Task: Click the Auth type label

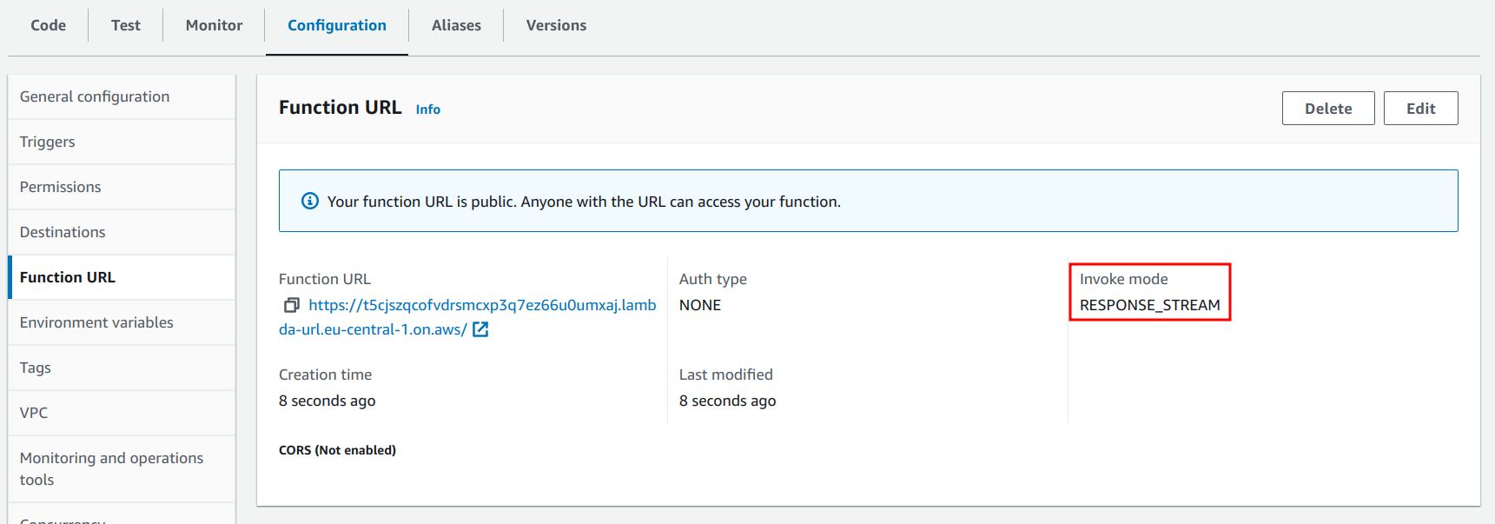Action: (x=713, y=279)
